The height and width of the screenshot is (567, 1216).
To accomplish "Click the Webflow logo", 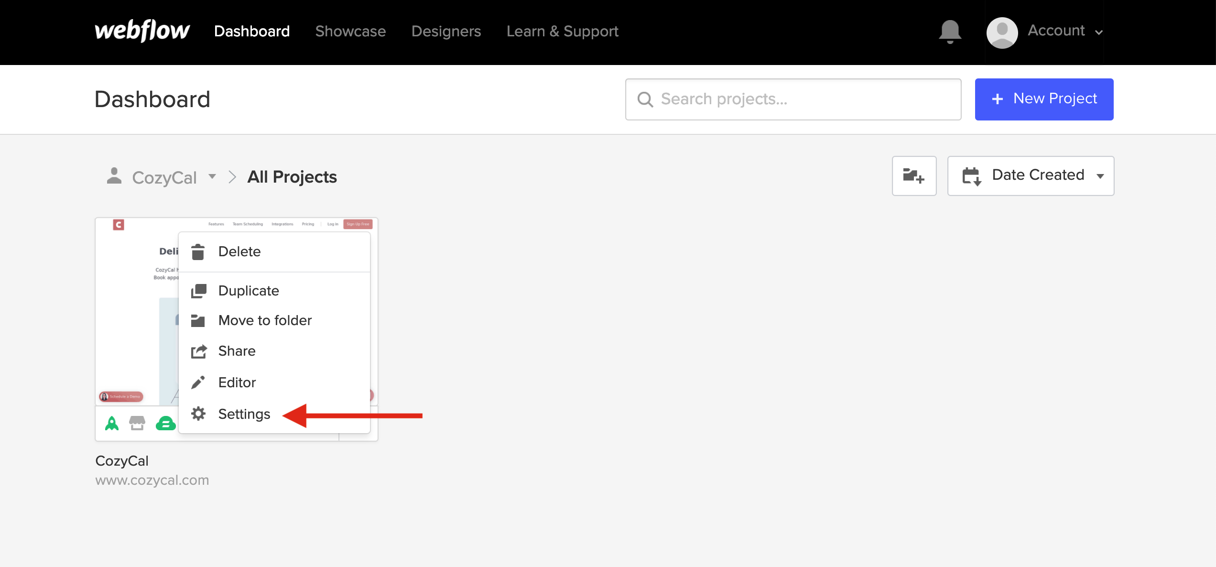I will pyautogui.click(x=142, y=31).
